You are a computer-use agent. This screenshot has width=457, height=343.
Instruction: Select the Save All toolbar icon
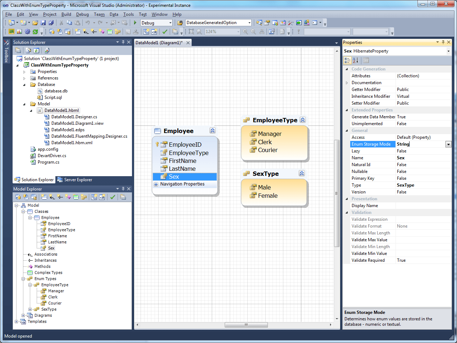click(51, 23)
